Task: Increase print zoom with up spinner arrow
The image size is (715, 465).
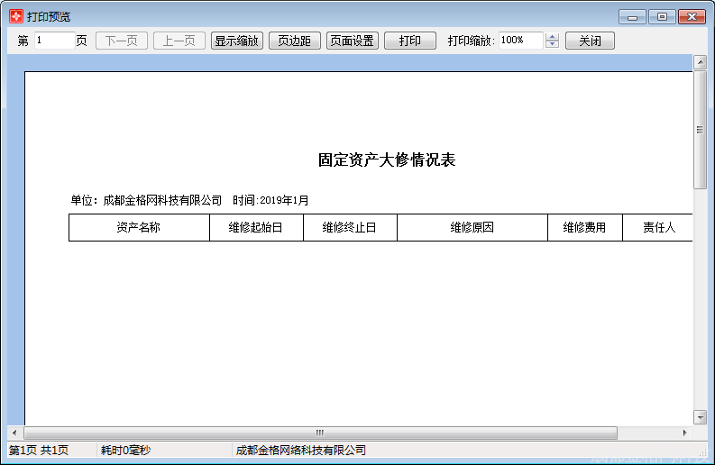Action: tap(553, 37)
